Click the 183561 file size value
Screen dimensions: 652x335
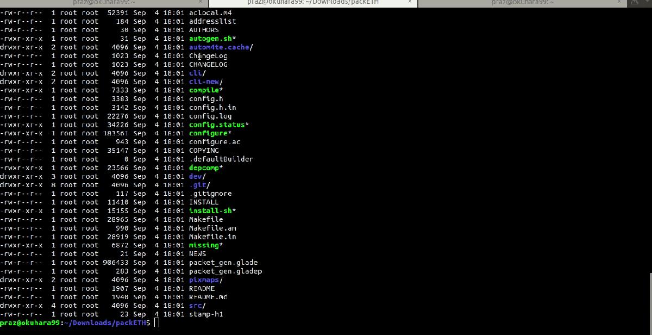[x=116, y=133]
